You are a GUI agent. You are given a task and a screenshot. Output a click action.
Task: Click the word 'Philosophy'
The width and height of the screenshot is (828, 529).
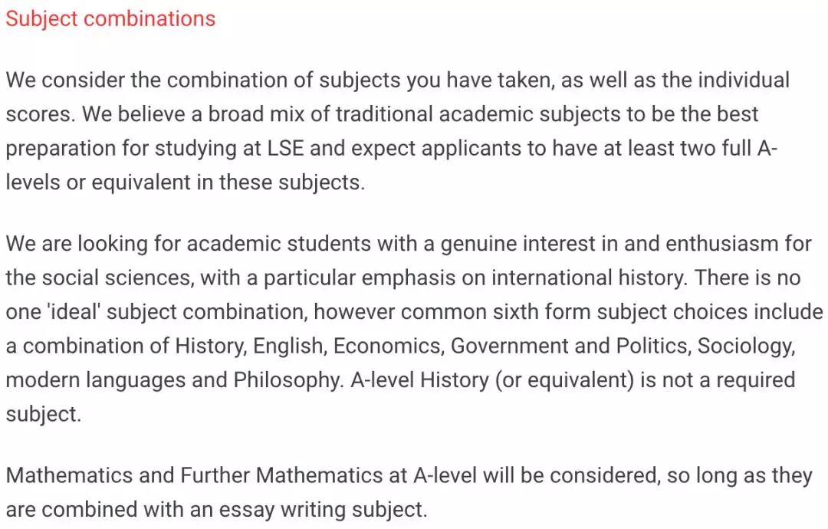click(x=288, y=380)
